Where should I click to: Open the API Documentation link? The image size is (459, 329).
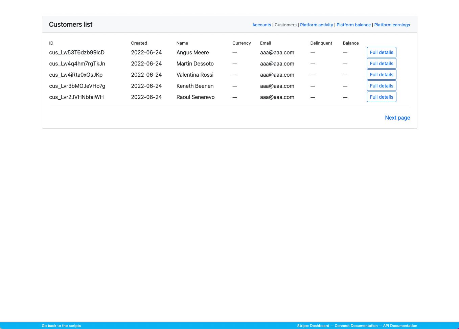pyautogui.click(x=400, y=326)
